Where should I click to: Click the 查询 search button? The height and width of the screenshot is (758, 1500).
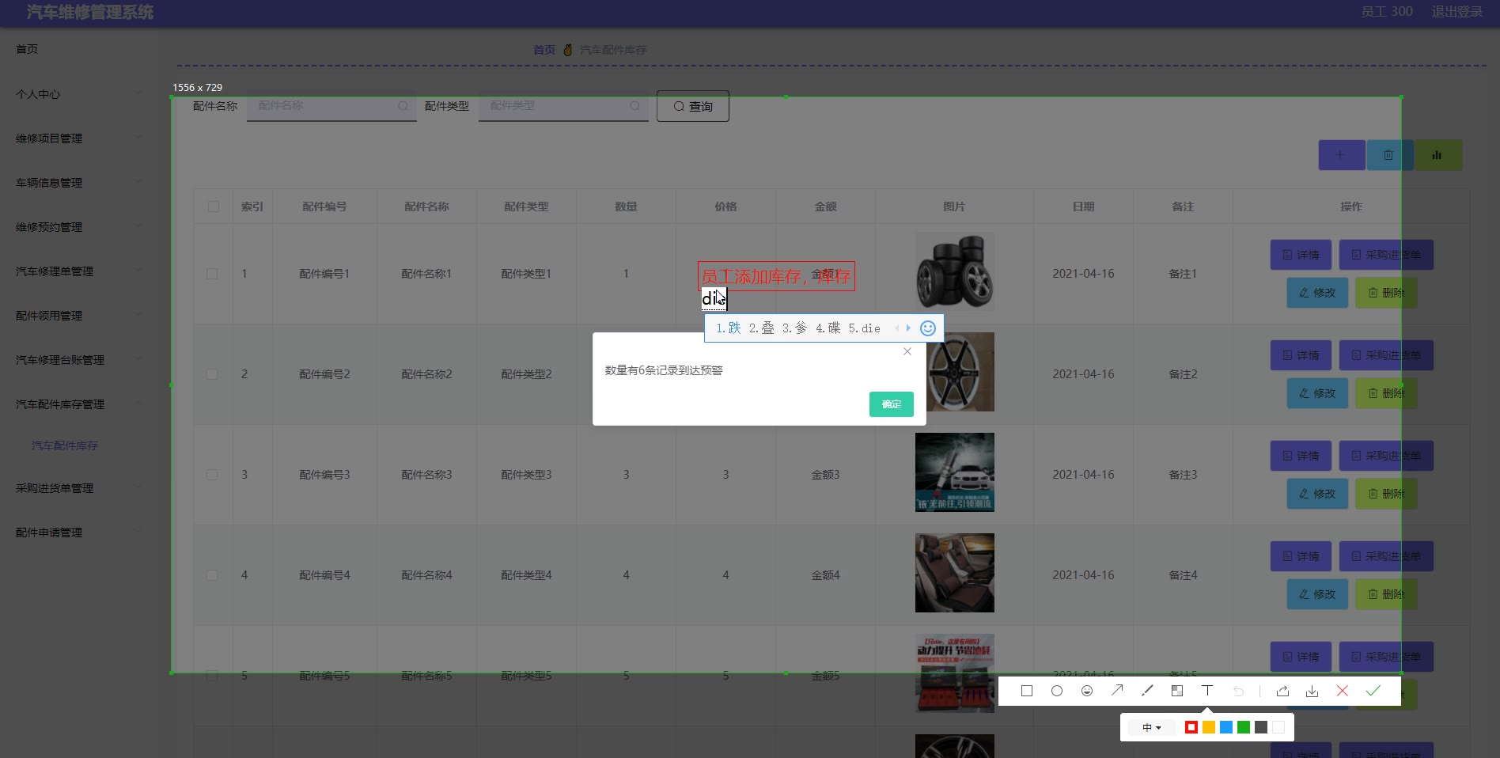pos(693,107)
